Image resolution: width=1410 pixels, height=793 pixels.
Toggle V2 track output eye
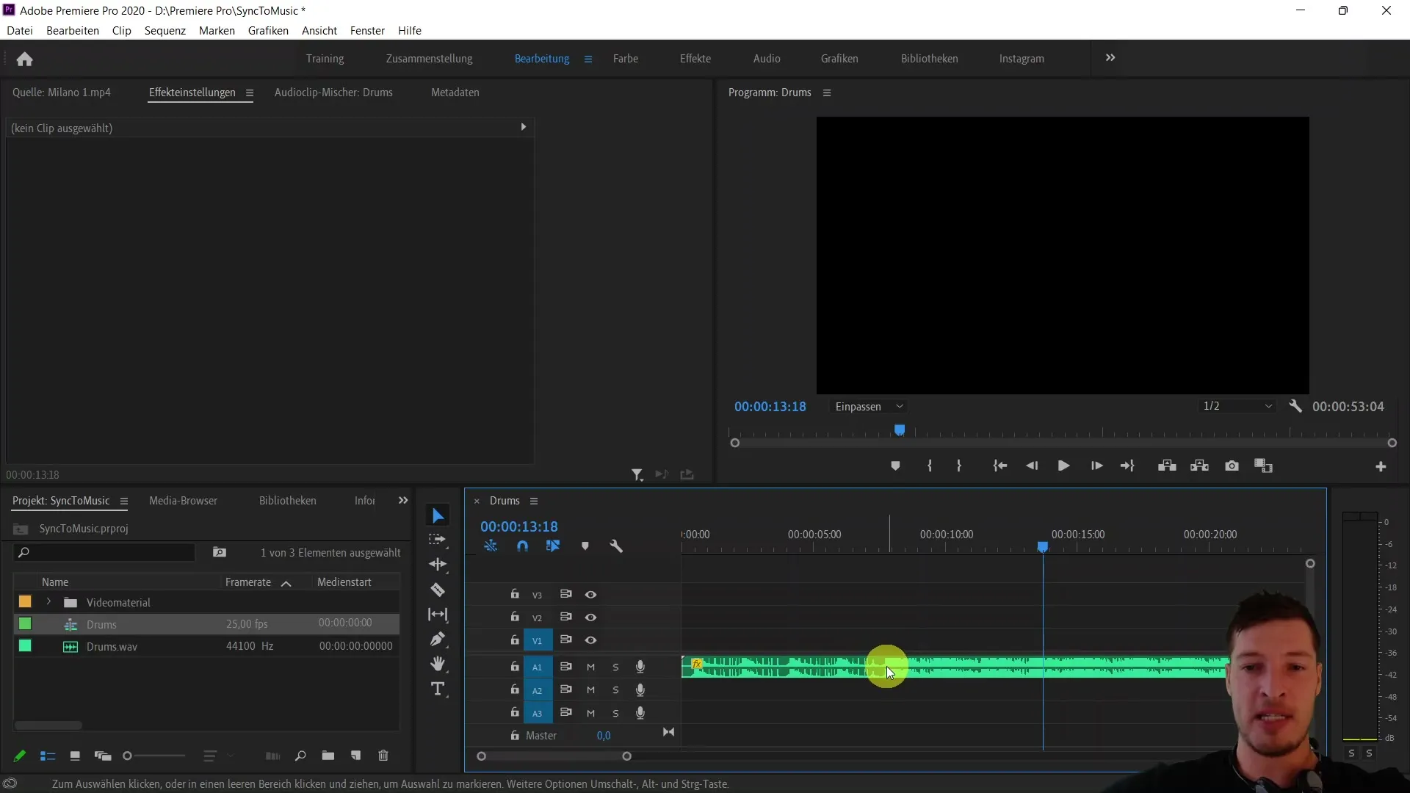[590, 618]
